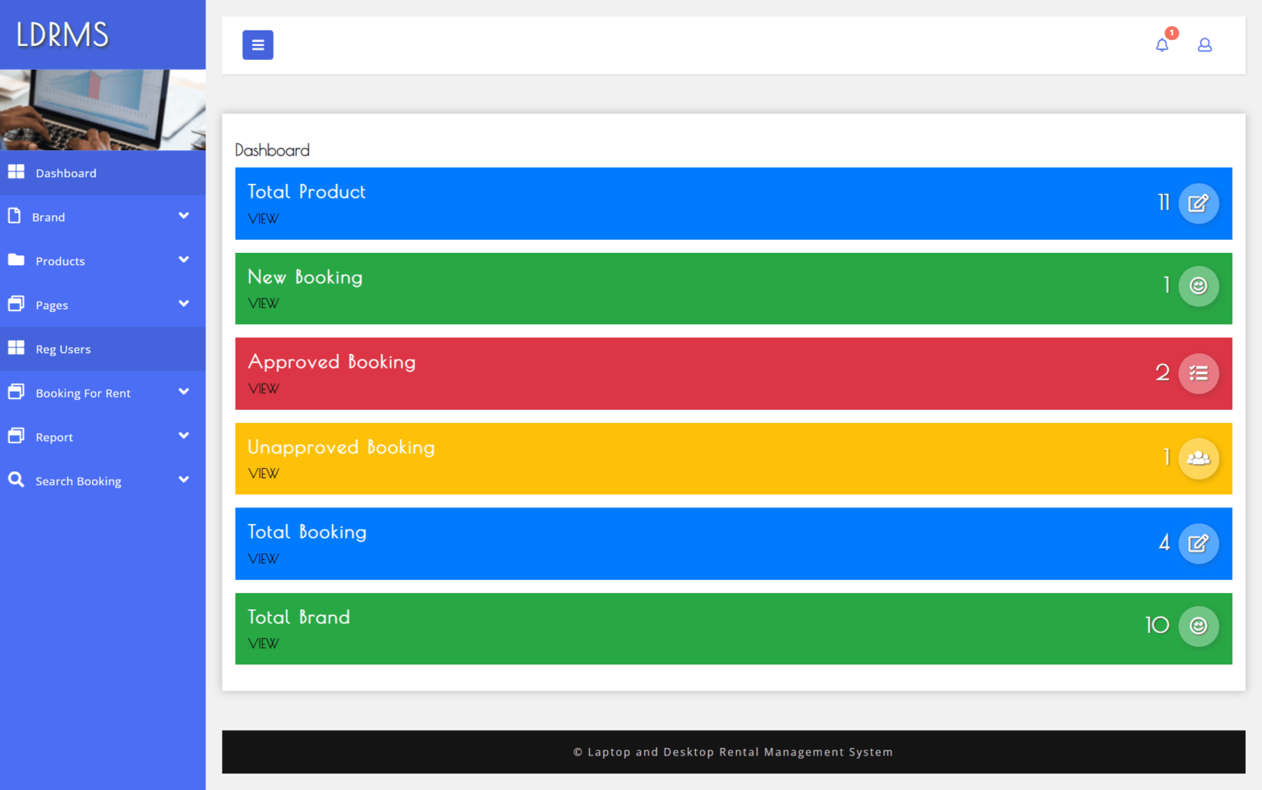
Task: Click the LDRMS logo title
Action: tap(62, 34)
